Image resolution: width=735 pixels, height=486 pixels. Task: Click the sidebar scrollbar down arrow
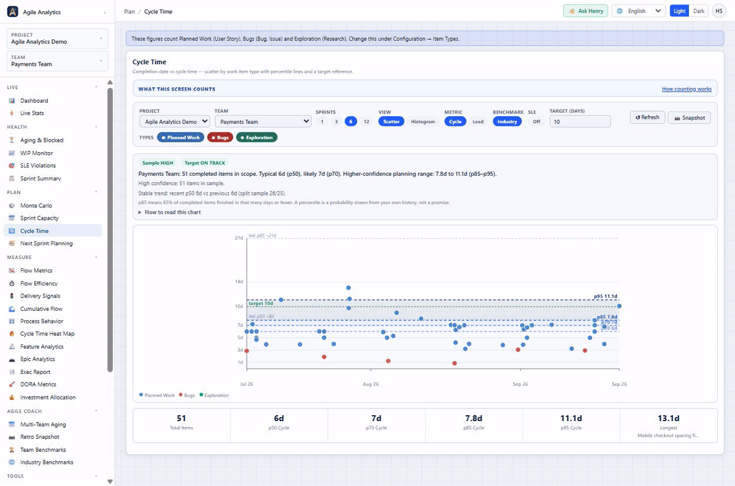tap(110, 481)
